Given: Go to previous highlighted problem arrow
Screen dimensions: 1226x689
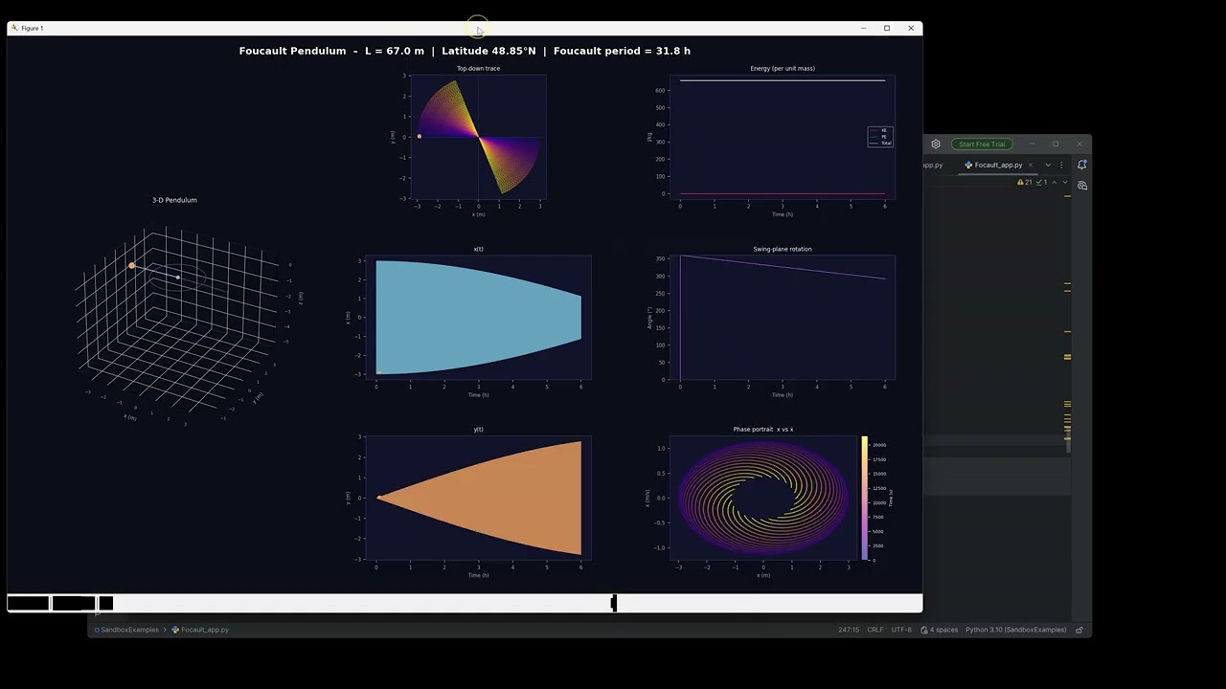Looking at the screenshot, I should tap(1055, 182).
